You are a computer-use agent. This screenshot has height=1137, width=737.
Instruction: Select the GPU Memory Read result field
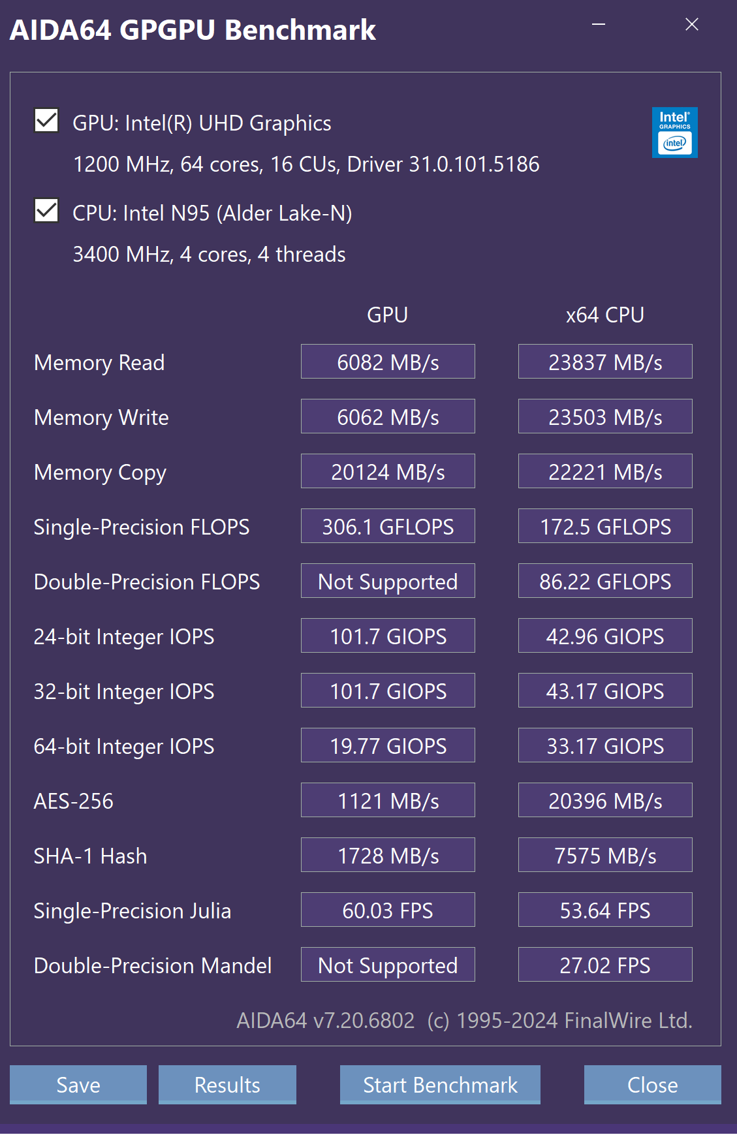coord(388,362)
